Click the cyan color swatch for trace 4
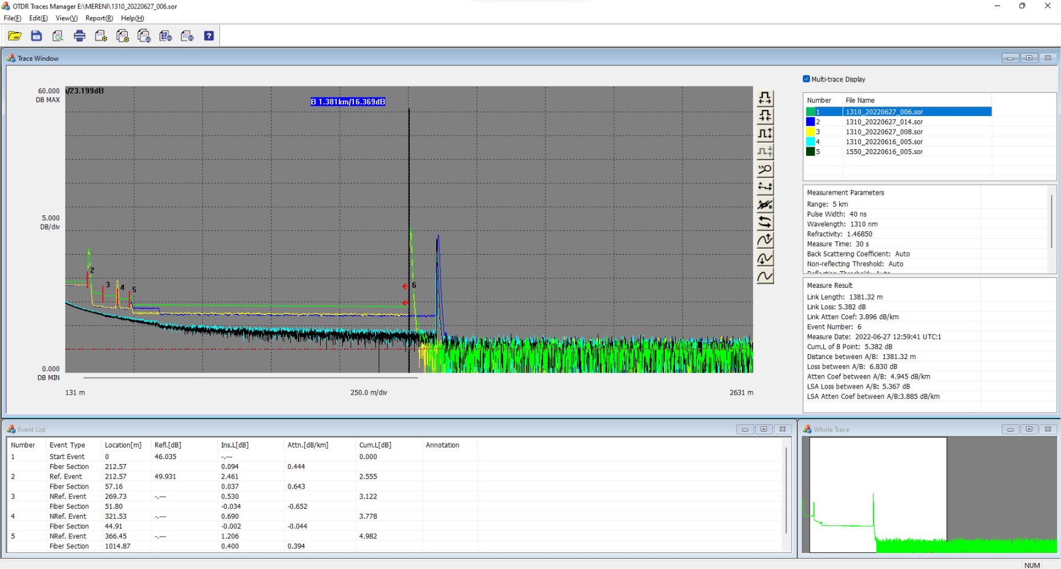The width and height of the screenshot is (1061, 569). [810, 142]
